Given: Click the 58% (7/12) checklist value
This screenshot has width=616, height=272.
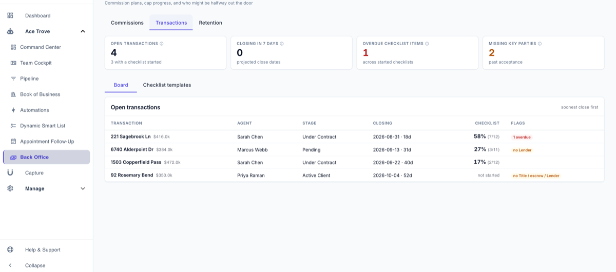Looking at the screenshot, I should click(487, 137).
